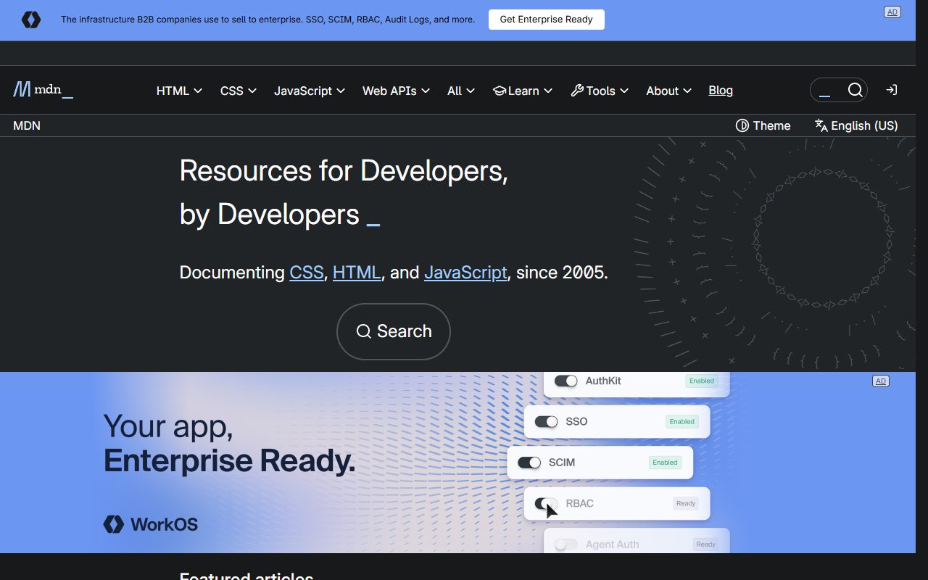Expand the HTML menu
The image size is (928, 580).
coord(179,91)
